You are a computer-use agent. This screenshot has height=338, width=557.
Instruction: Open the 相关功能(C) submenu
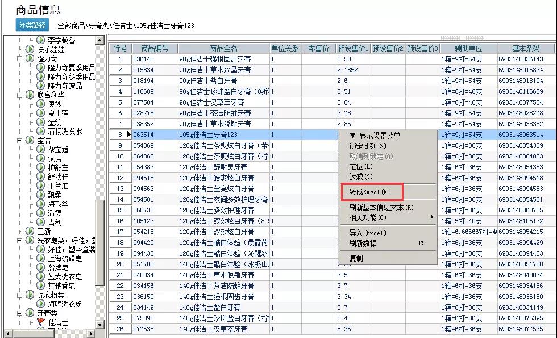tap(368, 218)
